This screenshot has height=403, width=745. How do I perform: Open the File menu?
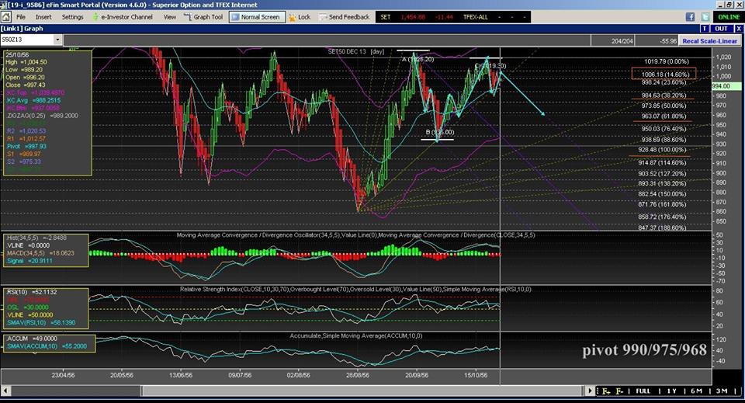point(20,16)
